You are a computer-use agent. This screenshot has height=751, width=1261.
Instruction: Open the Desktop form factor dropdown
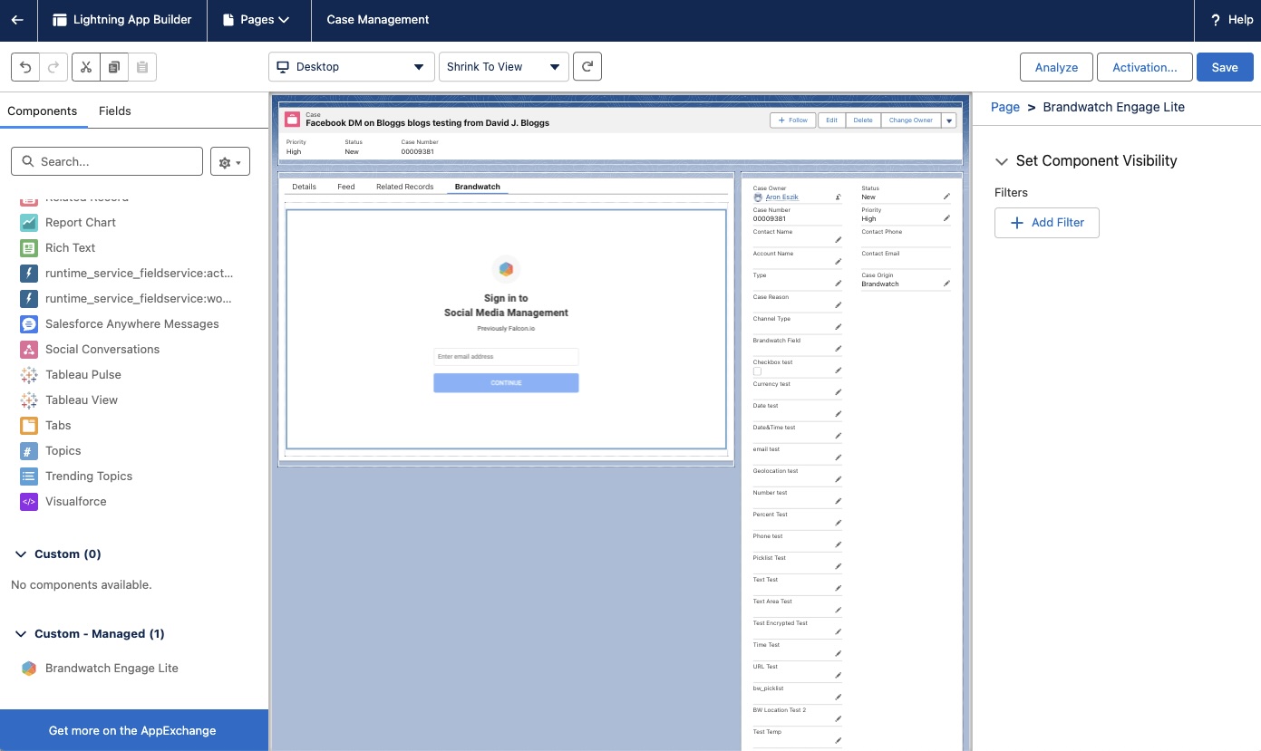tap(352, 67)
